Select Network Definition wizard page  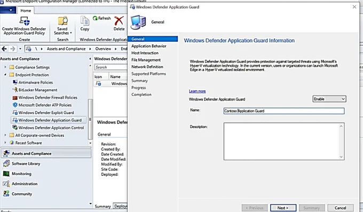[x=147, y=67]
